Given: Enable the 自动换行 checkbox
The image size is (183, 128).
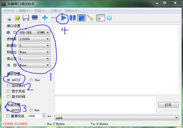Looking at the screenshot, I should [x=8, y=85].
